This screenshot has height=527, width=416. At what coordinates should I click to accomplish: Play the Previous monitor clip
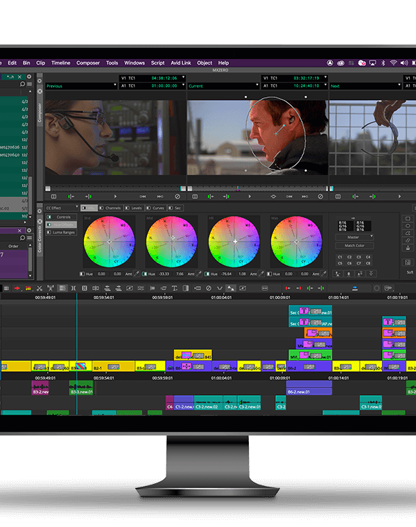point(115,196)
